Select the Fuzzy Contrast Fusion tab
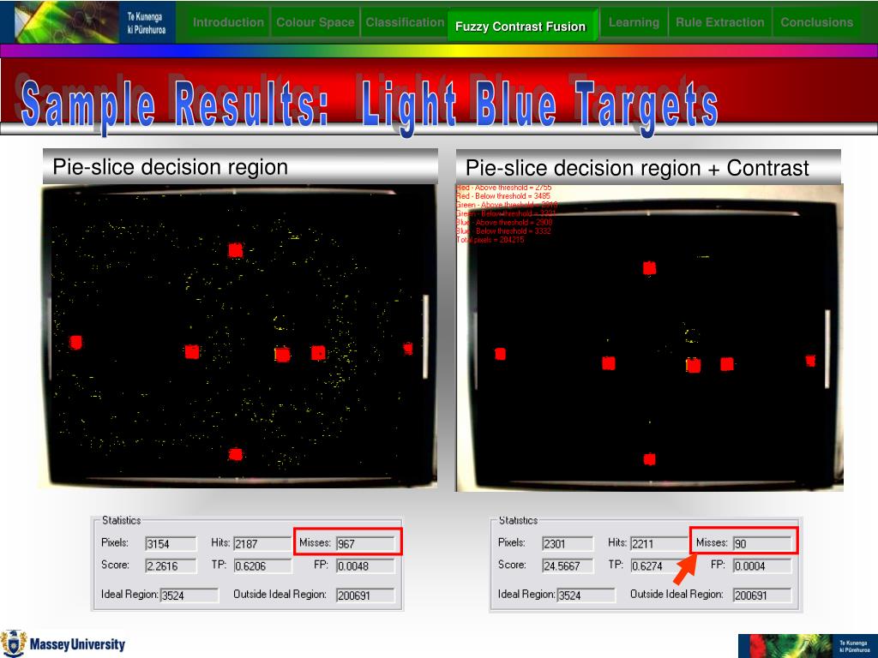The width and height of the screenshot is (878, 658). [520, 26]
